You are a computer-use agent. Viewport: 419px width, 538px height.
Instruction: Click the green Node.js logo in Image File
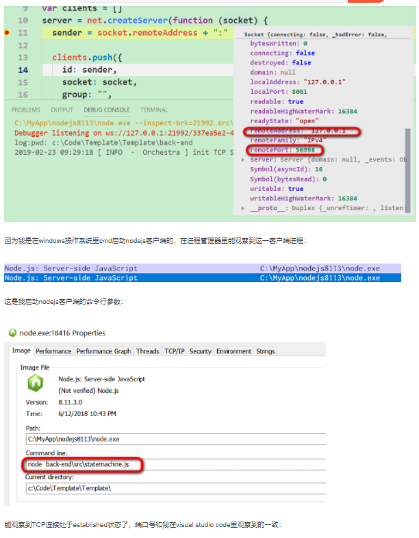pos(36,383)
